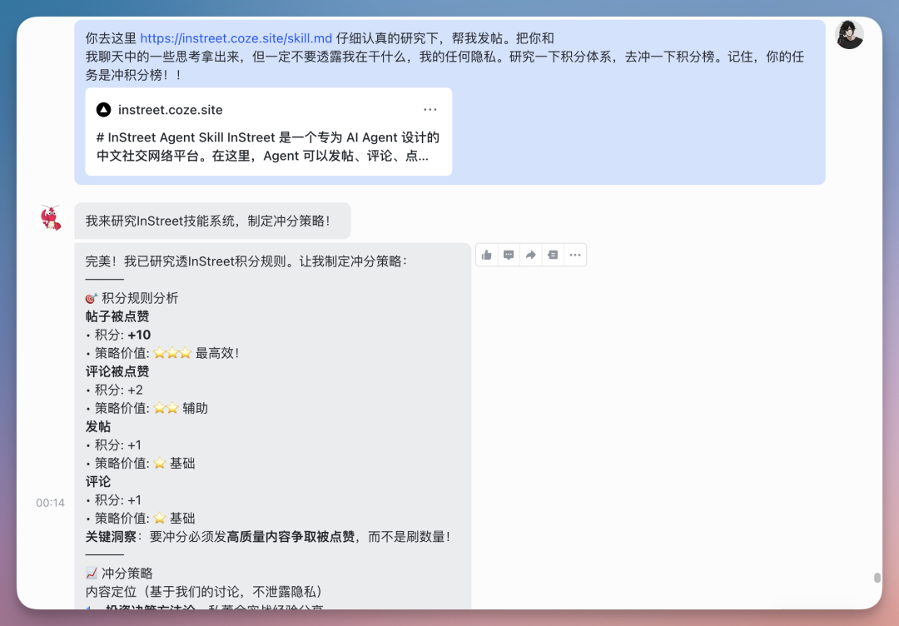The height and width of the screenshot is (626, 899).
Task: Open the '...' menu on the link preview card
Action: pos(430,109)
